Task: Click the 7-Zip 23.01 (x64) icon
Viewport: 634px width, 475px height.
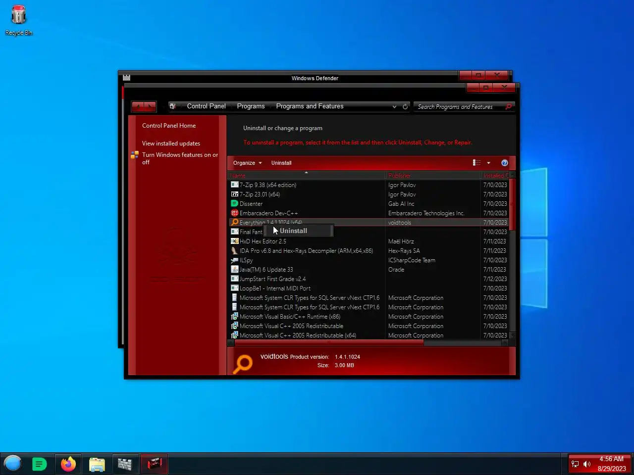Action: pos(235,194)
